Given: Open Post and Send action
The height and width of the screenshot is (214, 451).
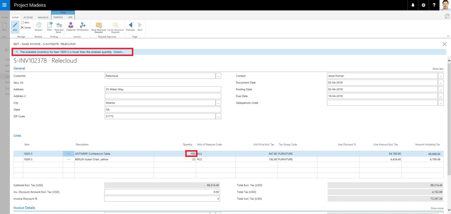Looking at the screenshot, I should pos(59,25).
